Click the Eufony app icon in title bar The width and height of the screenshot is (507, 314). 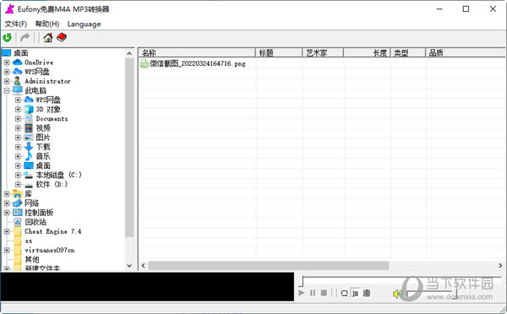click(9, 9)
